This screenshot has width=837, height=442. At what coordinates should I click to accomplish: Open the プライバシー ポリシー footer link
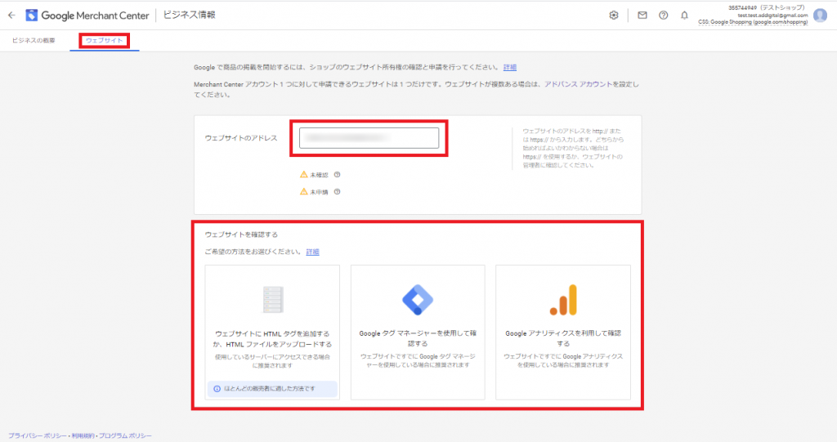(x=38, y=436)
